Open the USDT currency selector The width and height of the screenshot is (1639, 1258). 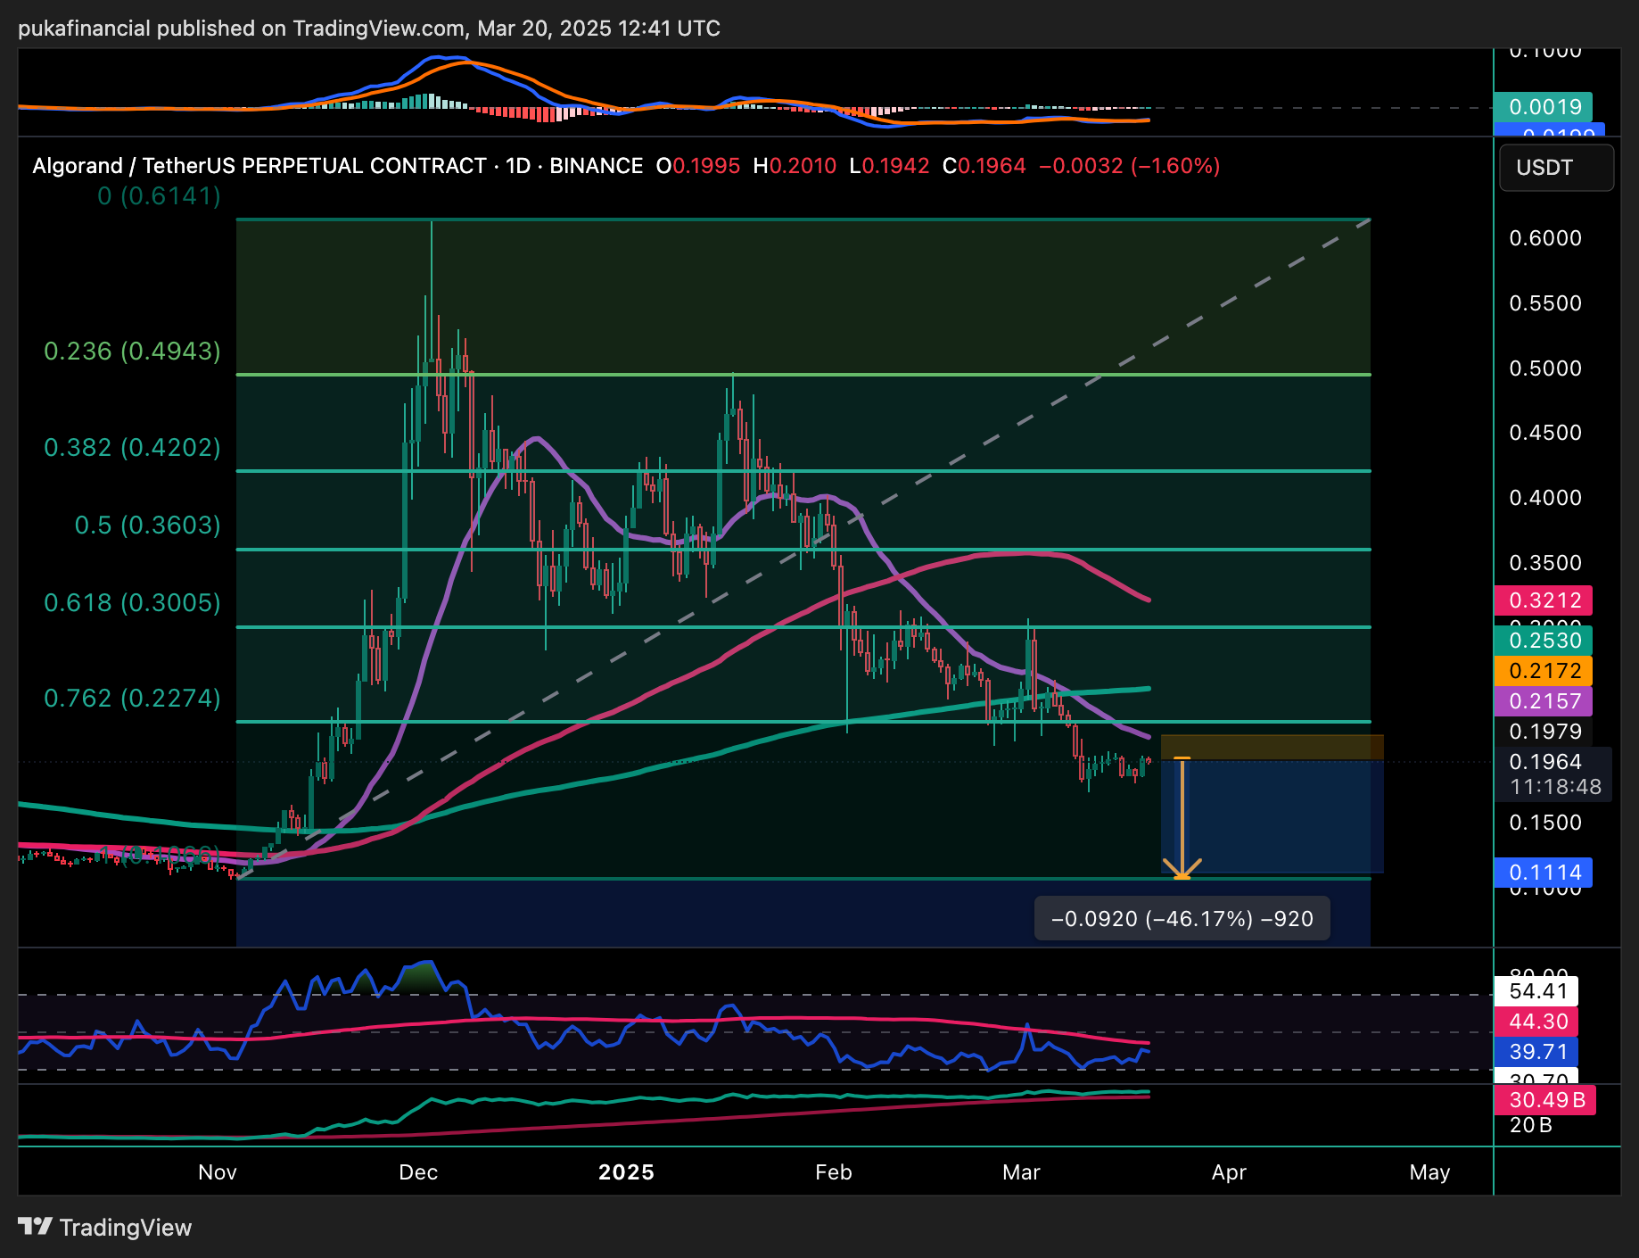coord(1555,168)
